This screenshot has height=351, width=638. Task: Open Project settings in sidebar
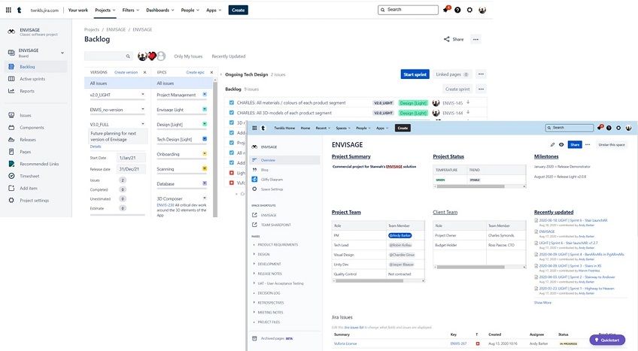pos(35,201)
